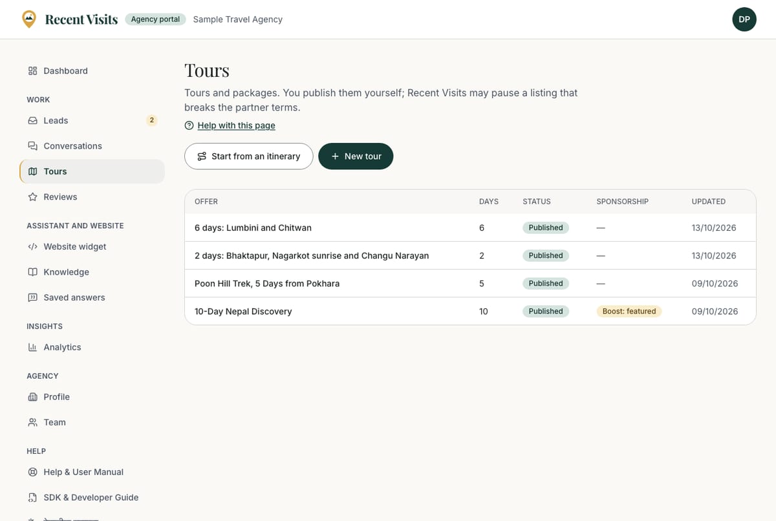Click the Recent Visits brand title
Viewport: 776px width, 521px height.
pyautogui.click(x=81, y=19)
